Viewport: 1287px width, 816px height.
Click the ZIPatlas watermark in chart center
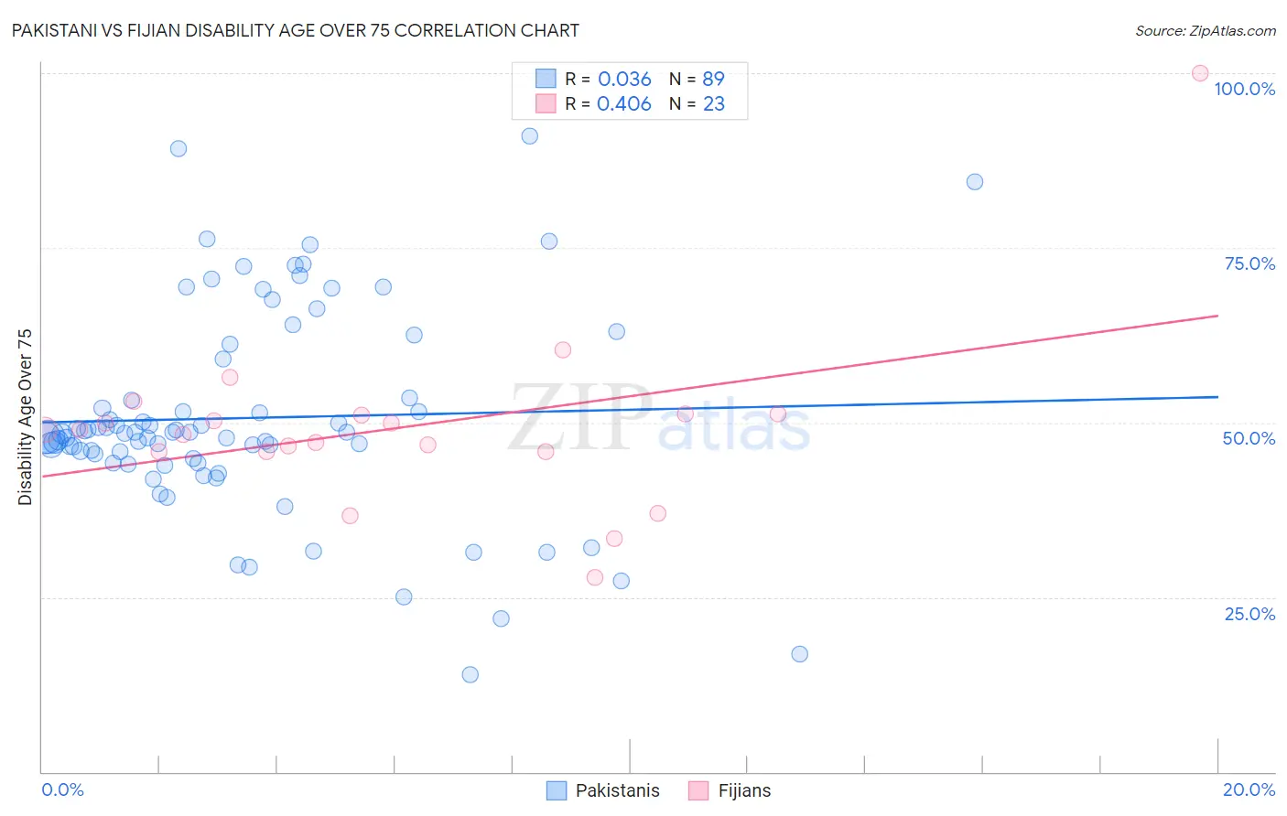point(659,418)
